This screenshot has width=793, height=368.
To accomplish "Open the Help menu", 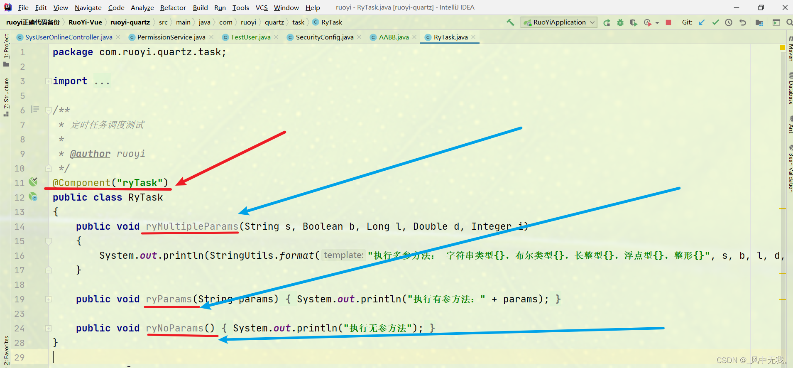I will (313, 7).
